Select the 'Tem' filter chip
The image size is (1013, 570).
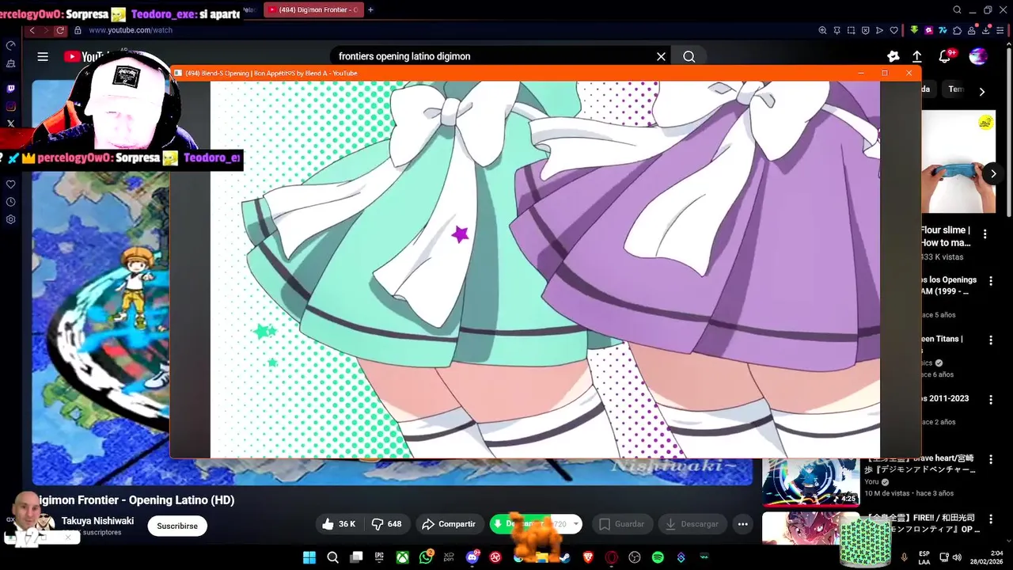pos(956,89)
